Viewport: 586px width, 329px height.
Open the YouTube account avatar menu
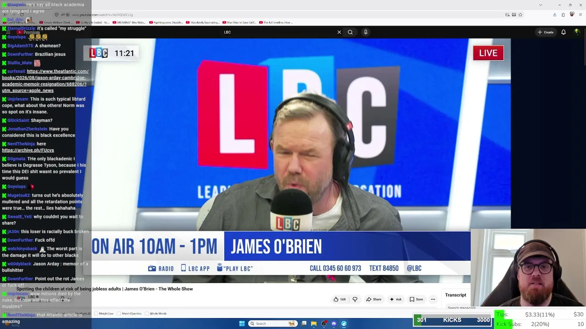tap(577, 32)
